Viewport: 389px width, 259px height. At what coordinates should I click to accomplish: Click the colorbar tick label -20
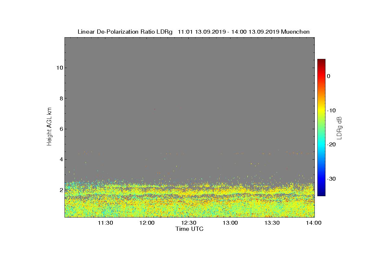331,145
